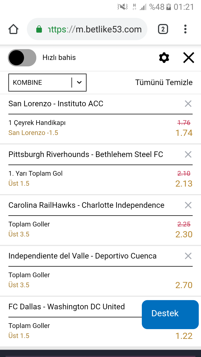Click Tümünü Temizle to clear all
The width and height of the screenshot is (201, 357).
point(164,83)
